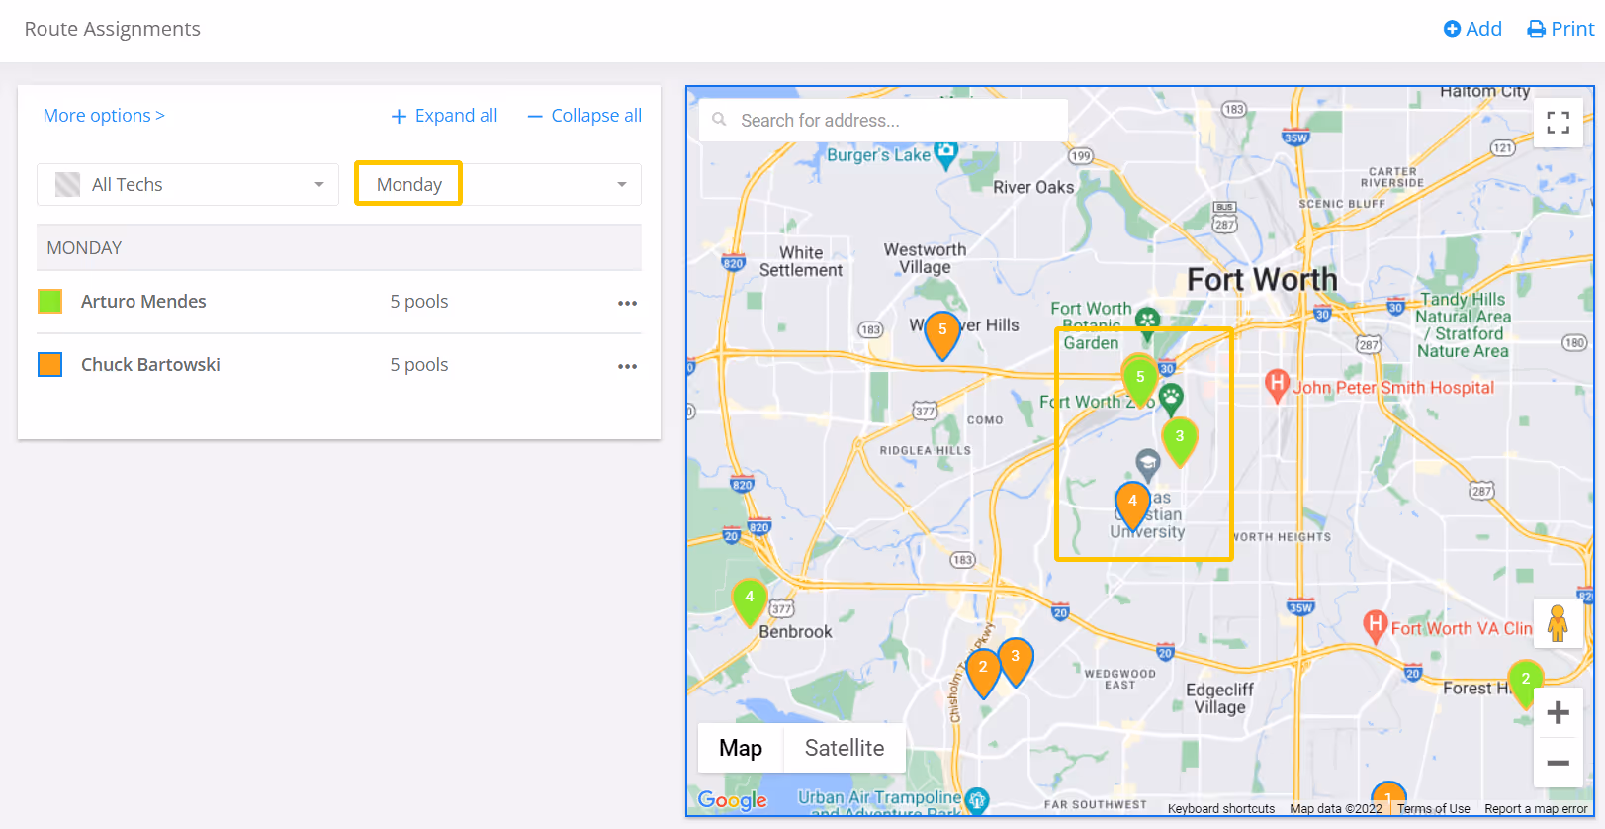
Task: Click Arturo Mendes green color swatch
Action: coord(49,302)
